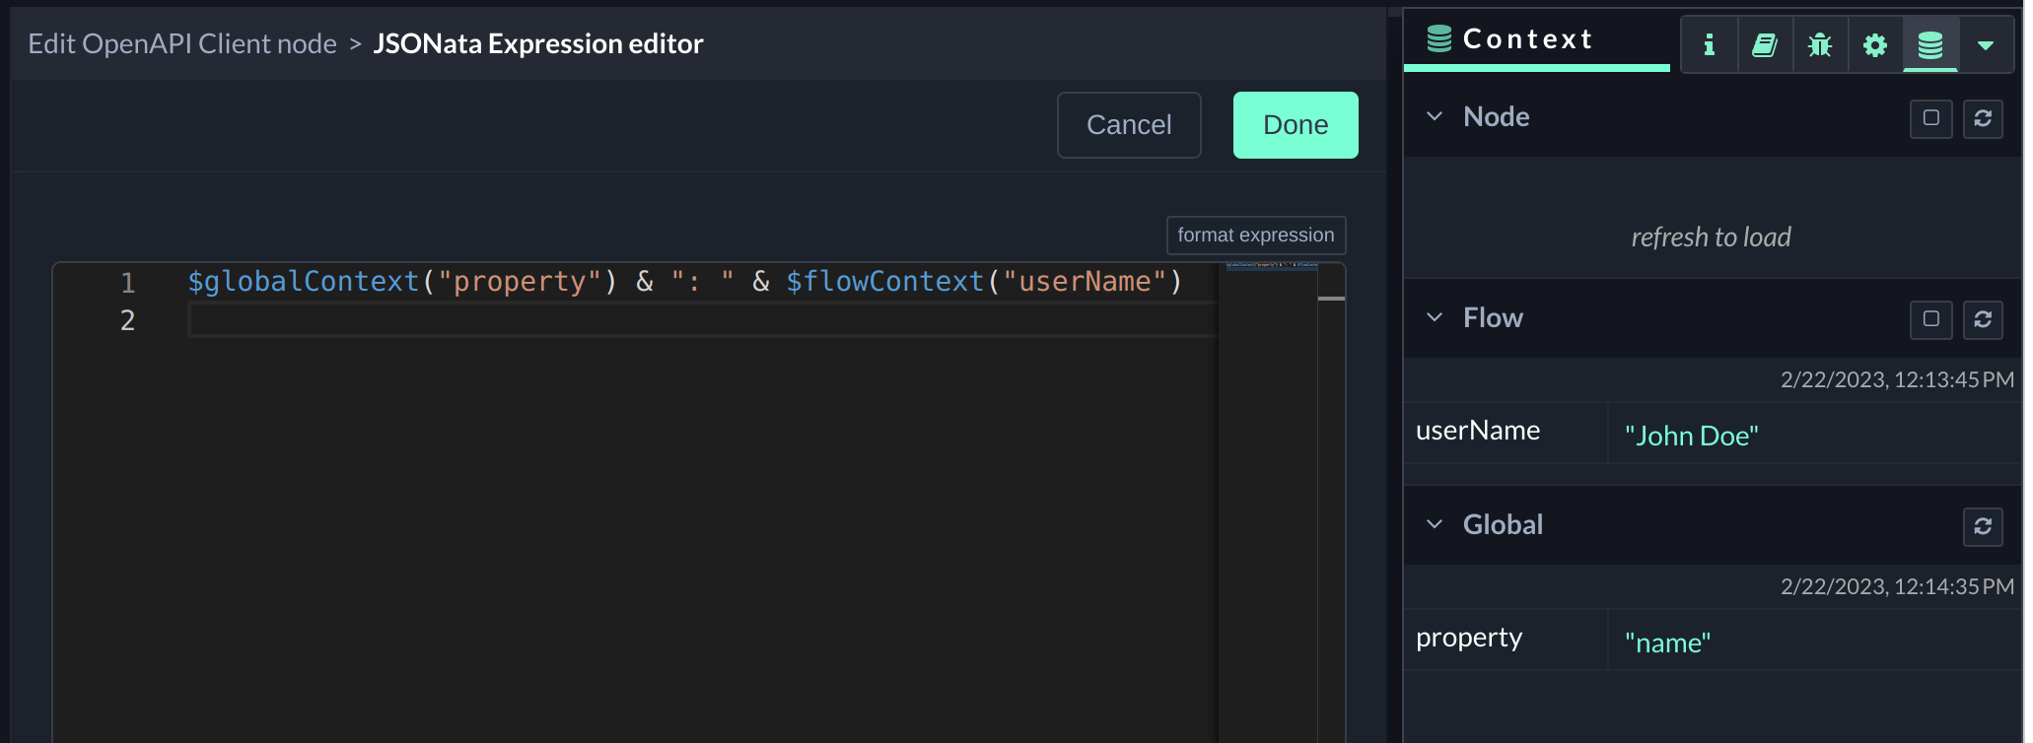This screenshot has width=2033, height=743.
Task: Toggle the Node section auto-refresh checkbox
Action: click(1930, 118)
